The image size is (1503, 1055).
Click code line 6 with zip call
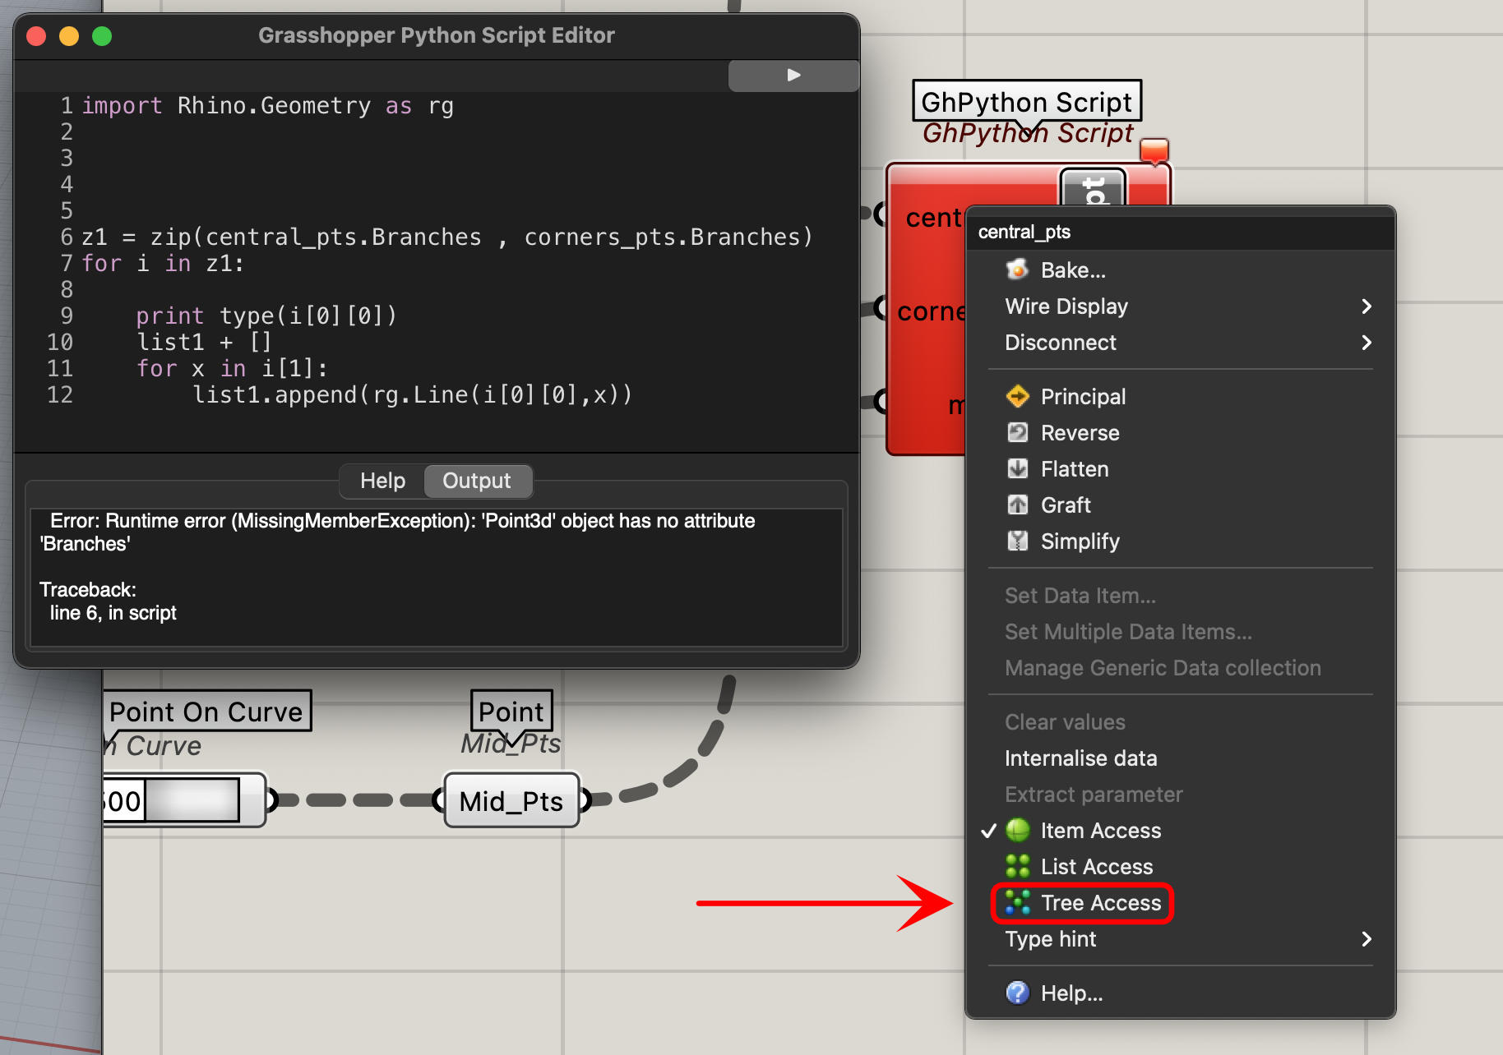(447, 237)
